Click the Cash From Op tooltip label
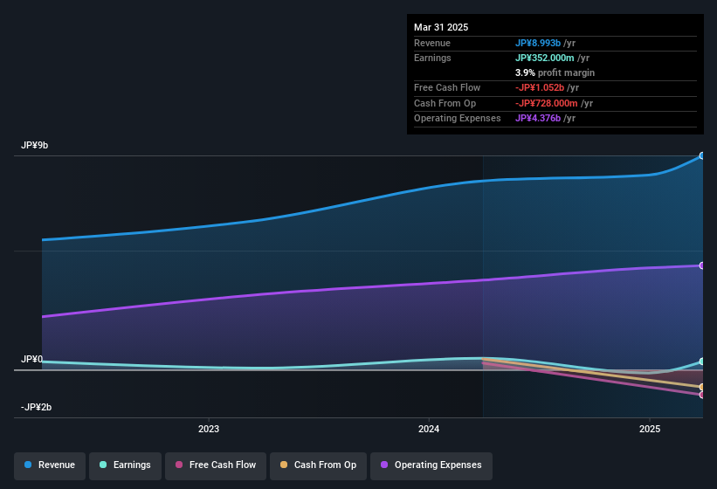Screen dimensions: 717x489 point(445,103)
